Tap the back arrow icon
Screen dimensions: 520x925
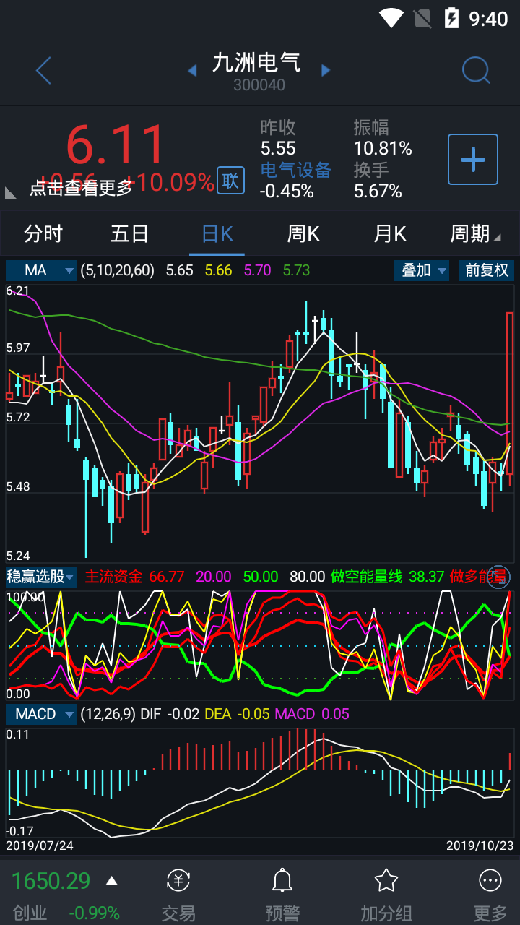(x=43, y=70)
